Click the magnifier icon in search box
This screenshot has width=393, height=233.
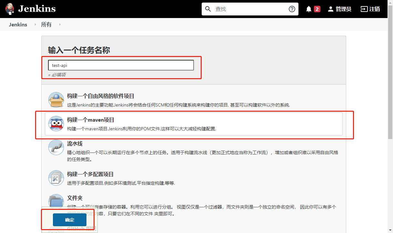[x=208, y=9]
